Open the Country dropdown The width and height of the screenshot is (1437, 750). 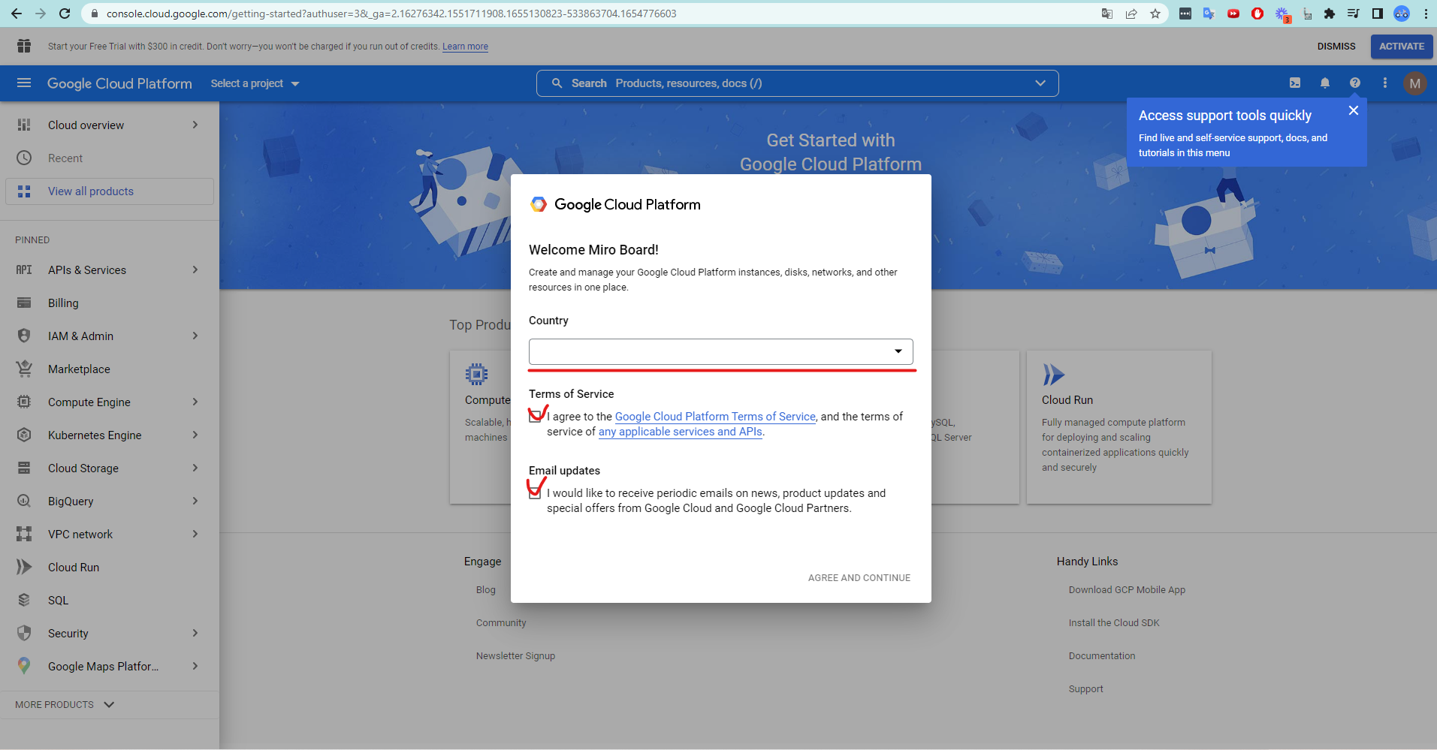click(721, 352)
